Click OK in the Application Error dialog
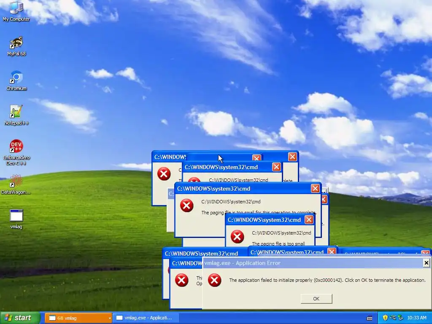The width and height of the screenshot is (432, 324). tap(316, 299)
